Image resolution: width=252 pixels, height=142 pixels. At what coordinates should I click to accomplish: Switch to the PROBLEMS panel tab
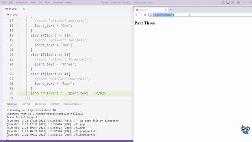click(x=40, y=104)
